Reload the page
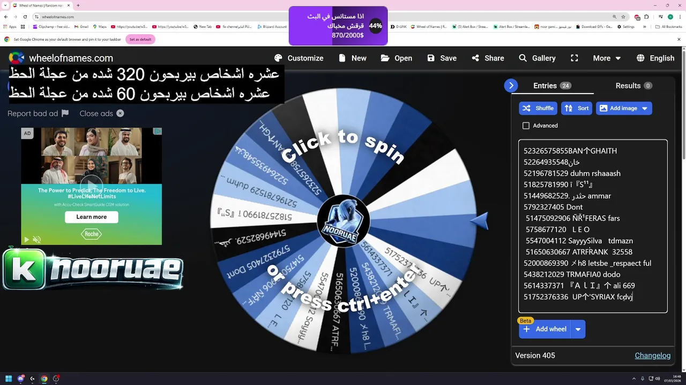Image resolution: width=686 pixels, height=385 pixels. pyautogui.click(x=25, y=17)
